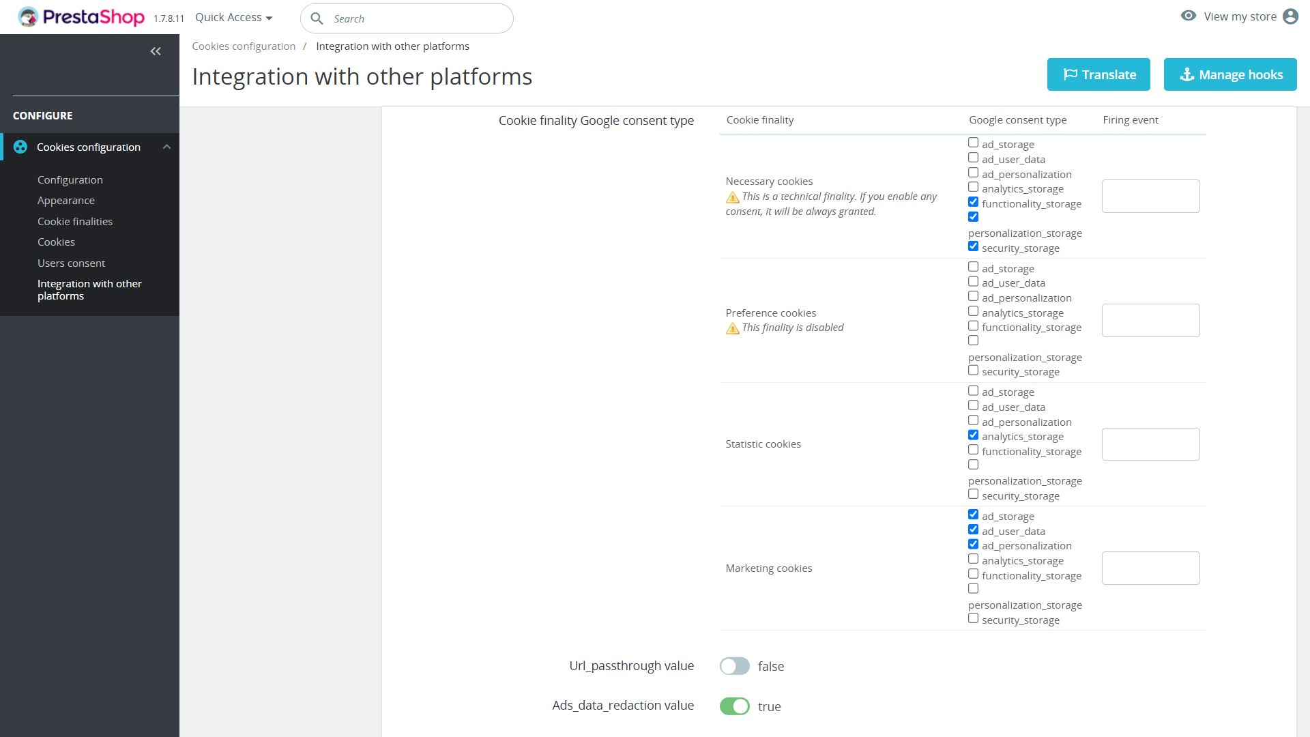Open the Cookie finalities menu item
The image size is (1310, 737).
(x=75, y=221)
